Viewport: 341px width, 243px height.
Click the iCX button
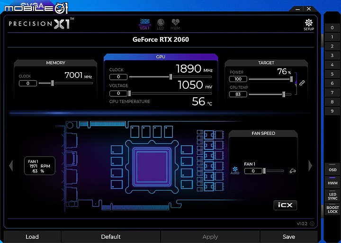coord(285,205)
